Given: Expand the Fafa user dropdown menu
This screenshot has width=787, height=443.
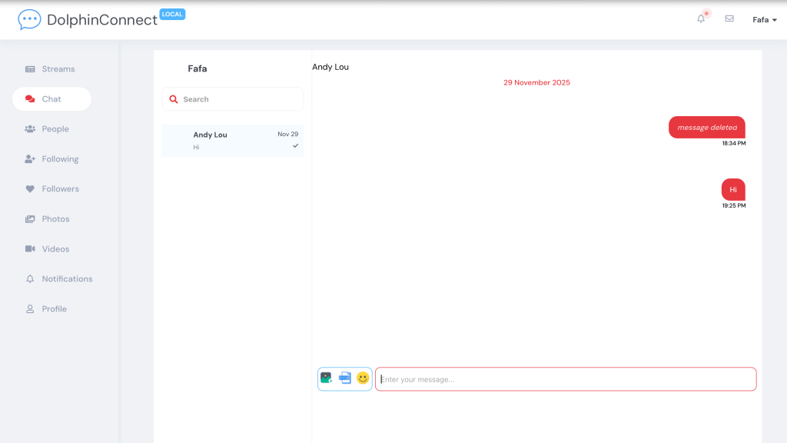Looking at the screenshot, I should 765,20.
